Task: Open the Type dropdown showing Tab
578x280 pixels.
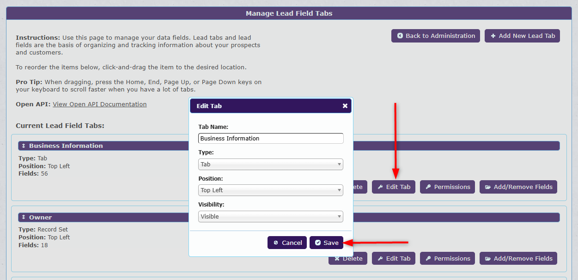Action: [271, 164]
